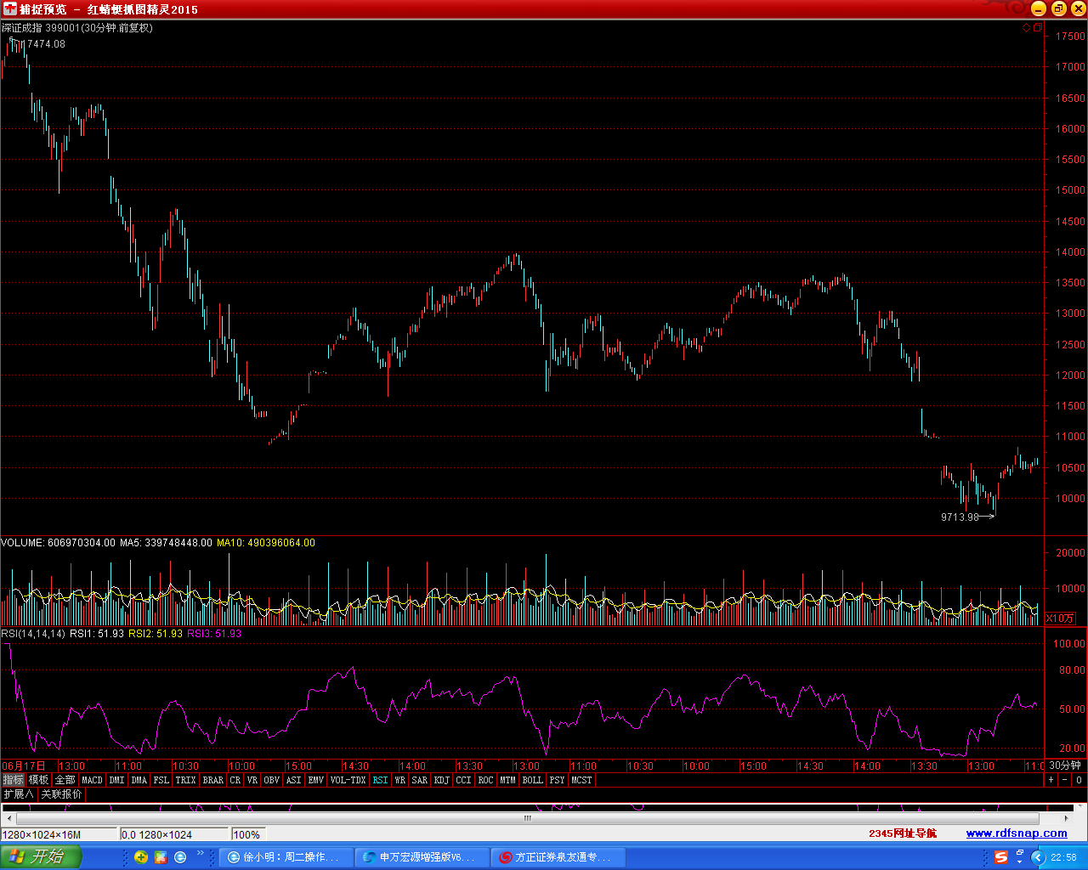
Task: Switch to the MACD indicator
Action: (x=92, y=780)
